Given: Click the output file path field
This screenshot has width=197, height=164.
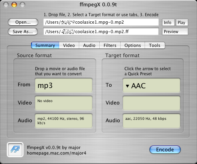Looking at the screenshot, I should tap(101, 32).
